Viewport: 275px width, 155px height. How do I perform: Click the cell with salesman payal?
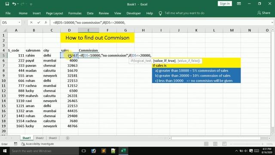coord(34,60)
